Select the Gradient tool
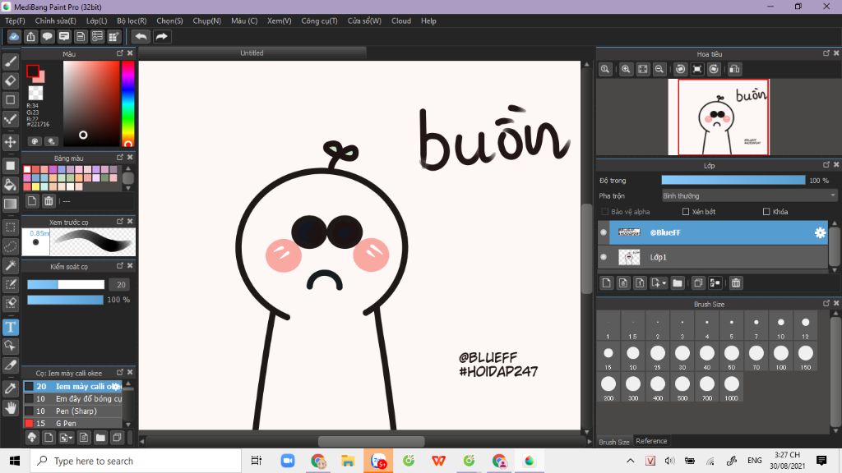Screen dimensions: 842x473 [x=10, y=204]
